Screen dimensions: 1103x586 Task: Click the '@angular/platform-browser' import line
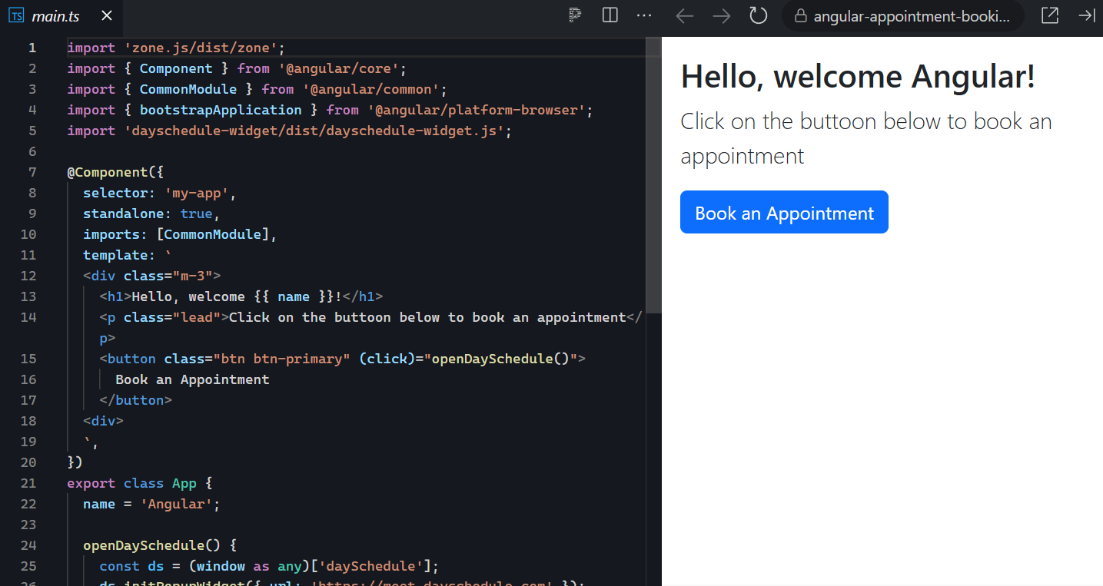[x=330, y=110]
